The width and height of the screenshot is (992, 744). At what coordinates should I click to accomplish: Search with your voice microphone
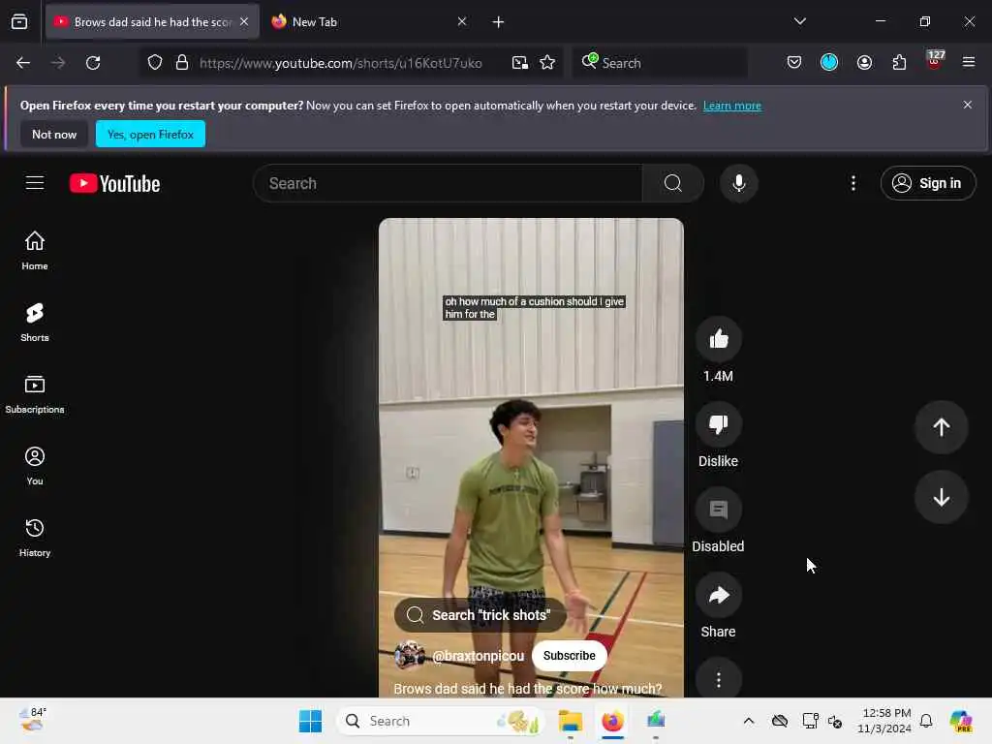pos(738,183)
